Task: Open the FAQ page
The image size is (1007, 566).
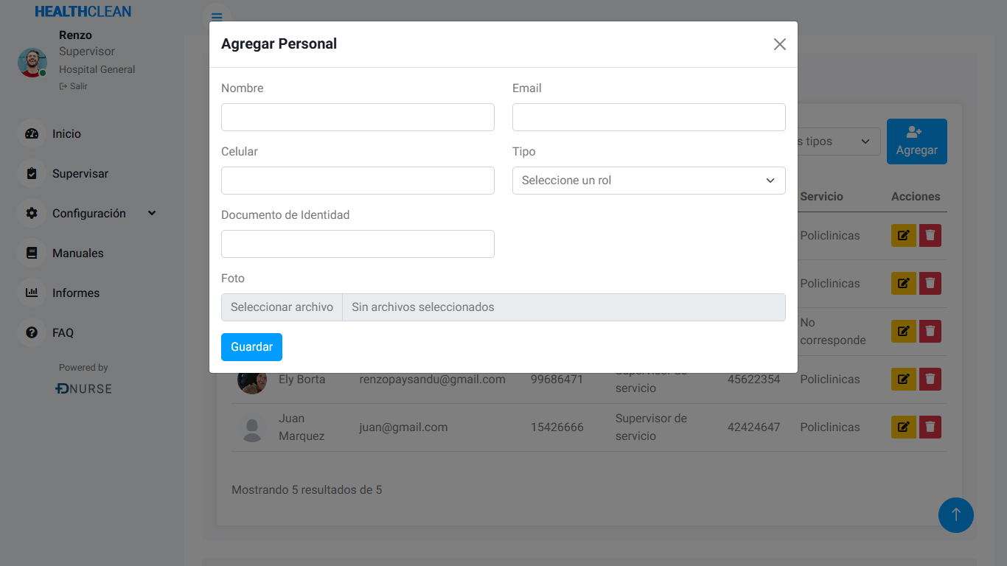Action: pyautogui.click(x=63, y=333)
